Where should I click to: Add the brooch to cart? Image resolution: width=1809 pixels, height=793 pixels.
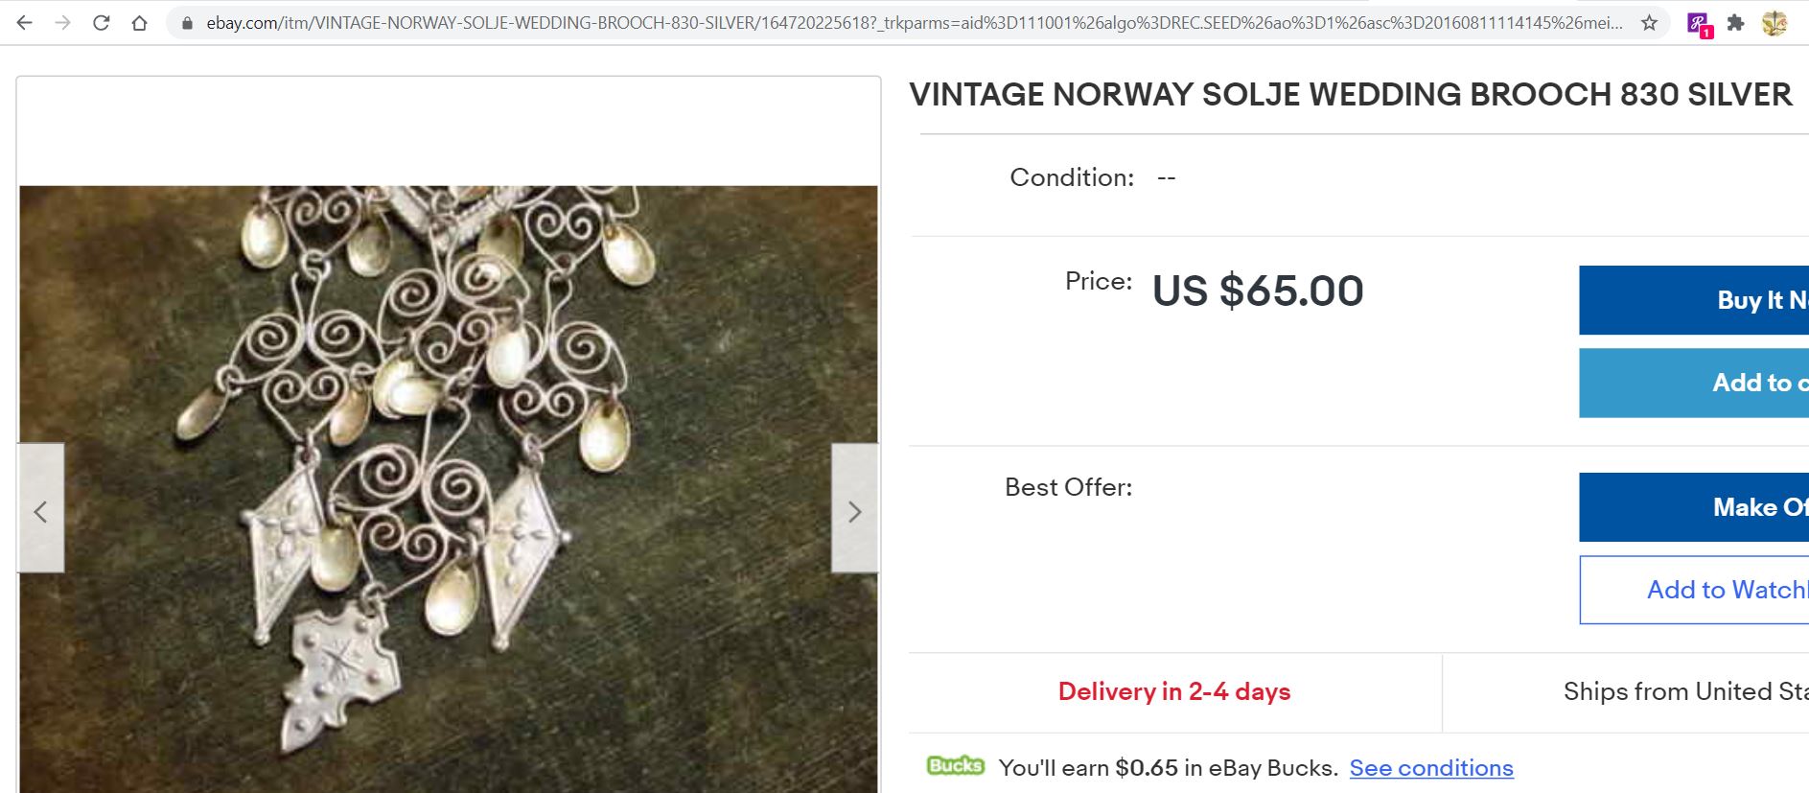click(x=1694, y=383)
